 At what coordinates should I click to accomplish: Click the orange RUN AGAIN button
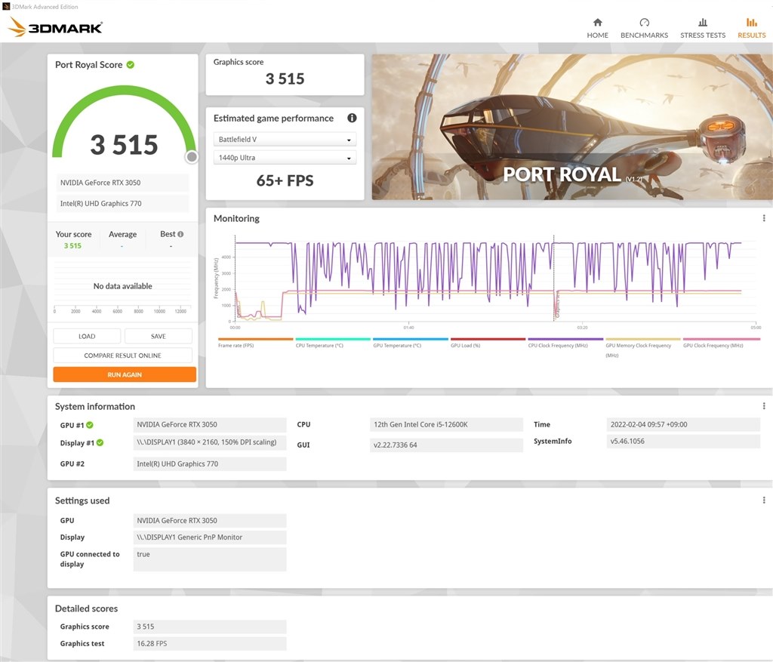[x=125, y=374]
